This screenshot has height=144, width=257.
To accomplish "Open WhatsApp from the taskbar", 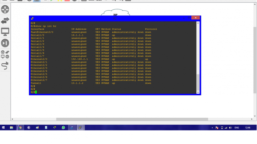I will click(63, 128).
